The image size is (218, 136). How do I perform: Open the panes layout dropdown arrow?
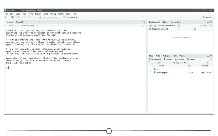click(x=67, y=17)
